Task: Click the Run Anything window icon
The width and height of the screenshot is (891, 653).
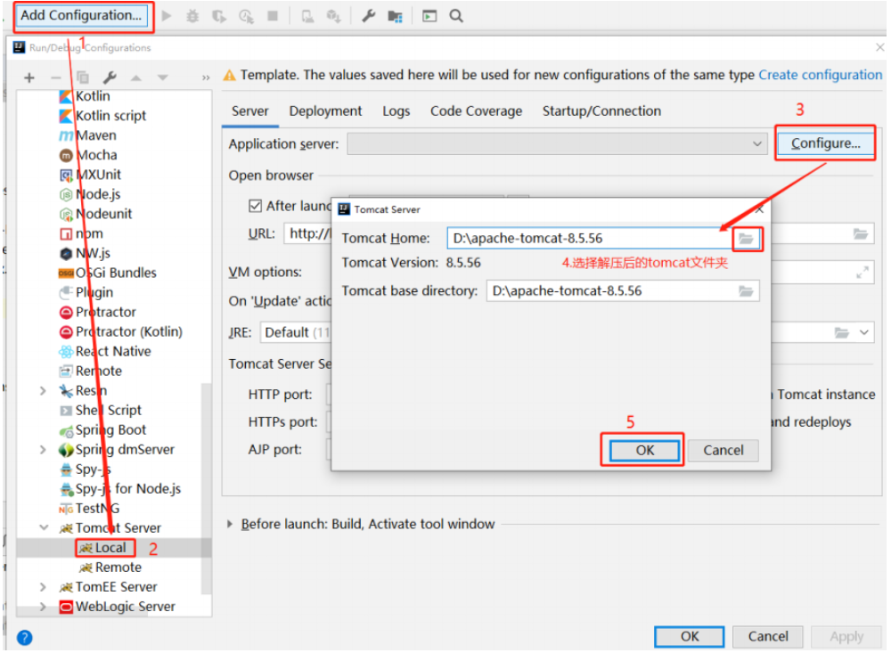Action: coord(429,16)
